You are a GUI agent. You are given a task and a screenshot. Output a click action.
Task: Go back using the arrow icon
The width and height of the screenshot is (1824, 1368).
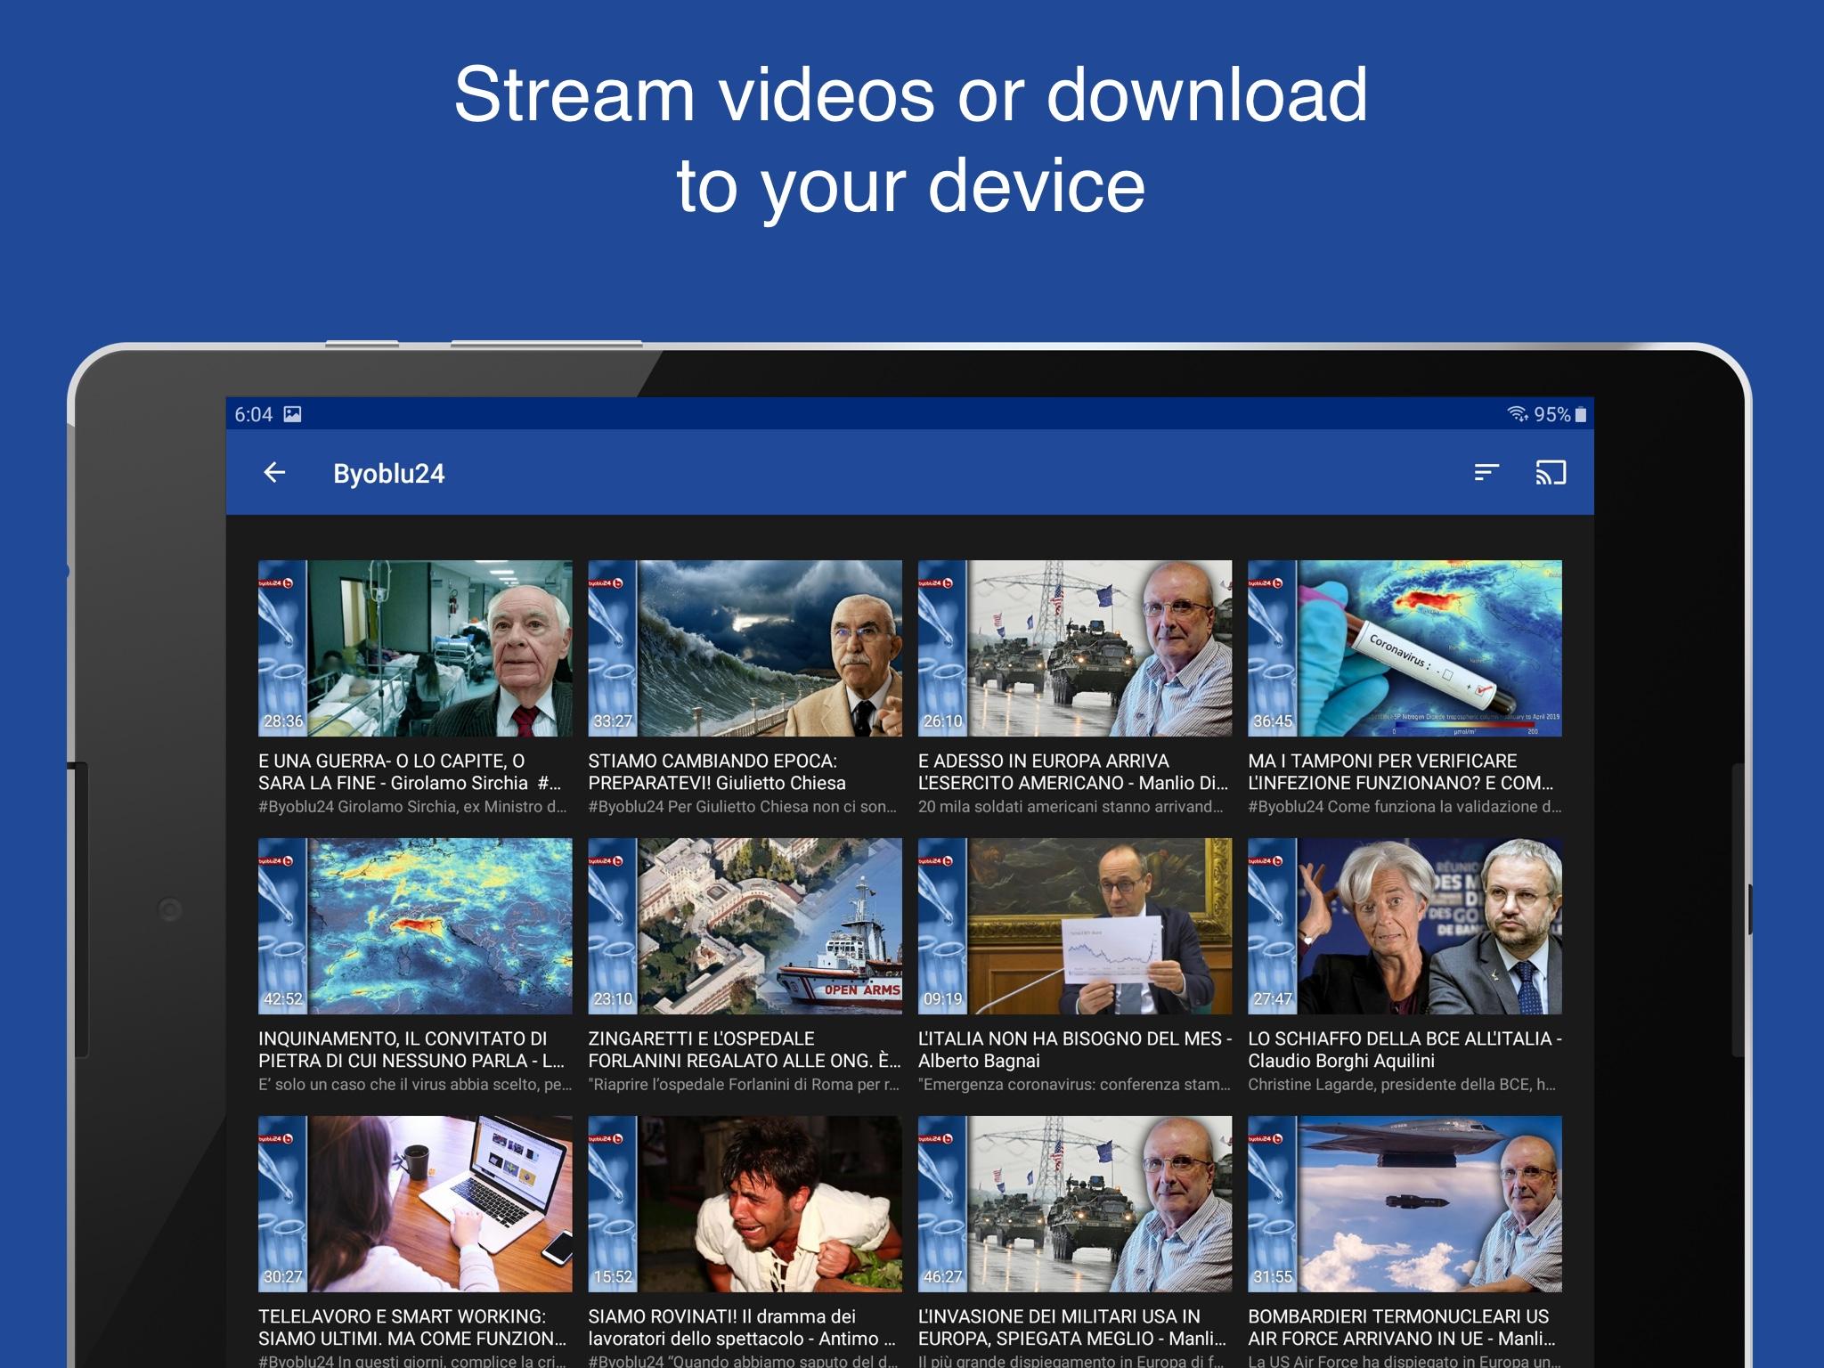point(274,473)
